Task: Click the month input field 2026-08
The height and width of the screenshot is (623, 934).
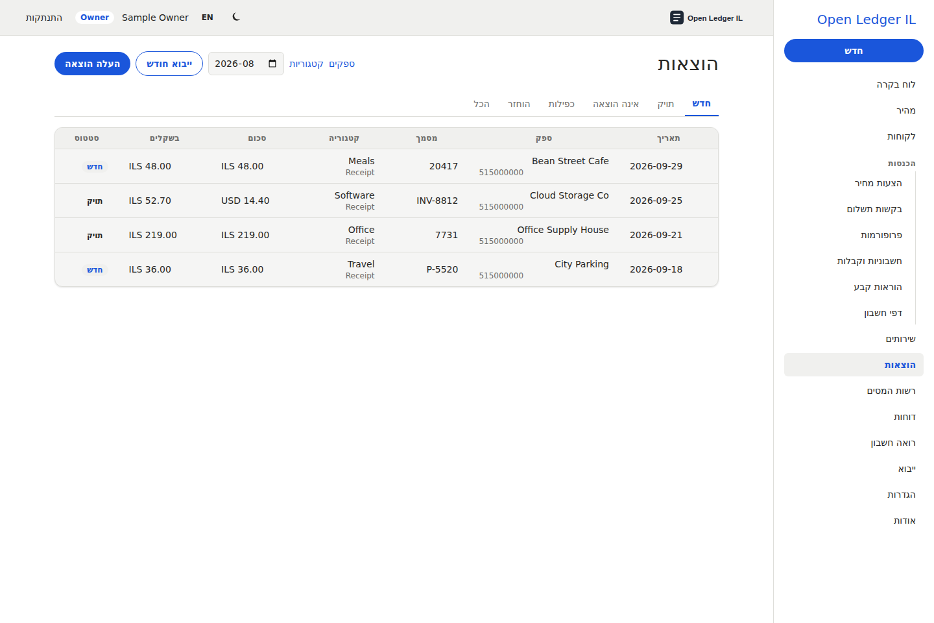Action: tap(246, 64)
